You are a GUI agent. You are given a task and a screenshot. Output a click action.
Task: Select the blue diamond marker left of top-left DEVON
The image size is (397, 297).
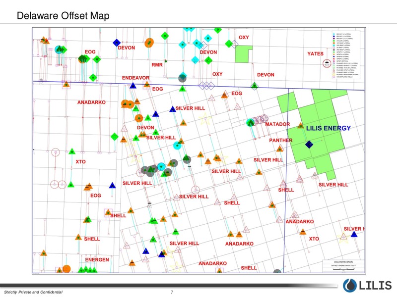[117, 43]
